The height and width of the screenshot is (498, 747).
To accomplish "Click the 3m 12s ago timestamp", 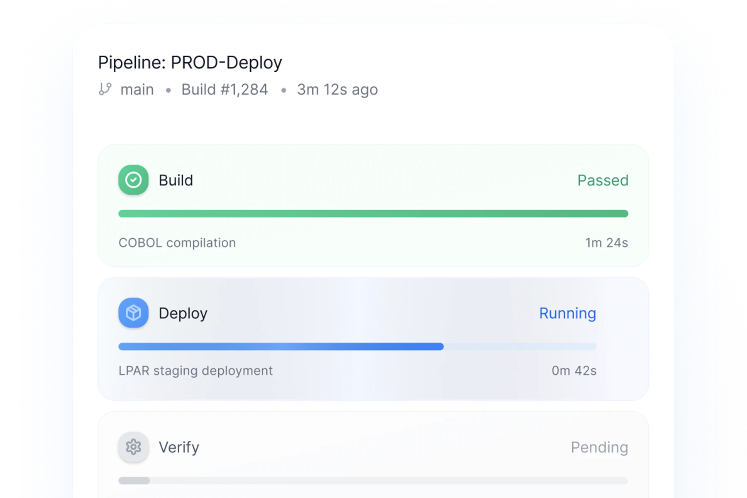I will [337, 90].
